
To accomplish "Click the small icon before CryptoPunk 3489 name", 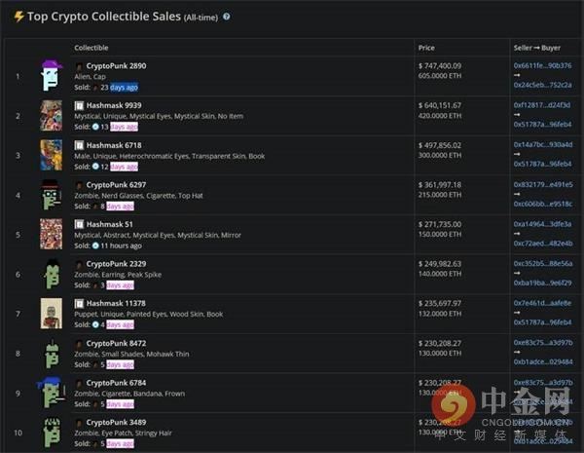I will (79, 423).
